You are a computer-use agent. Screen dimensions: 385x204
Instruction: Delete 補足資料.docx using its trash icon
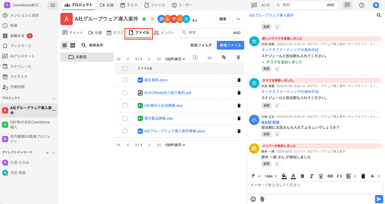[x=239, y=80]
